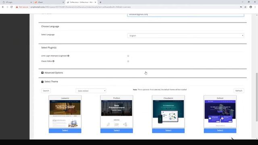The image size is (258, 145).
Task: Click the theme Search button
Action: pos(46,91)
